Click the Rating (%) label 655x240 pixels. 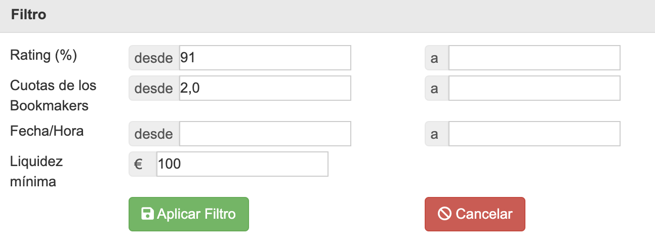point(44,55)
